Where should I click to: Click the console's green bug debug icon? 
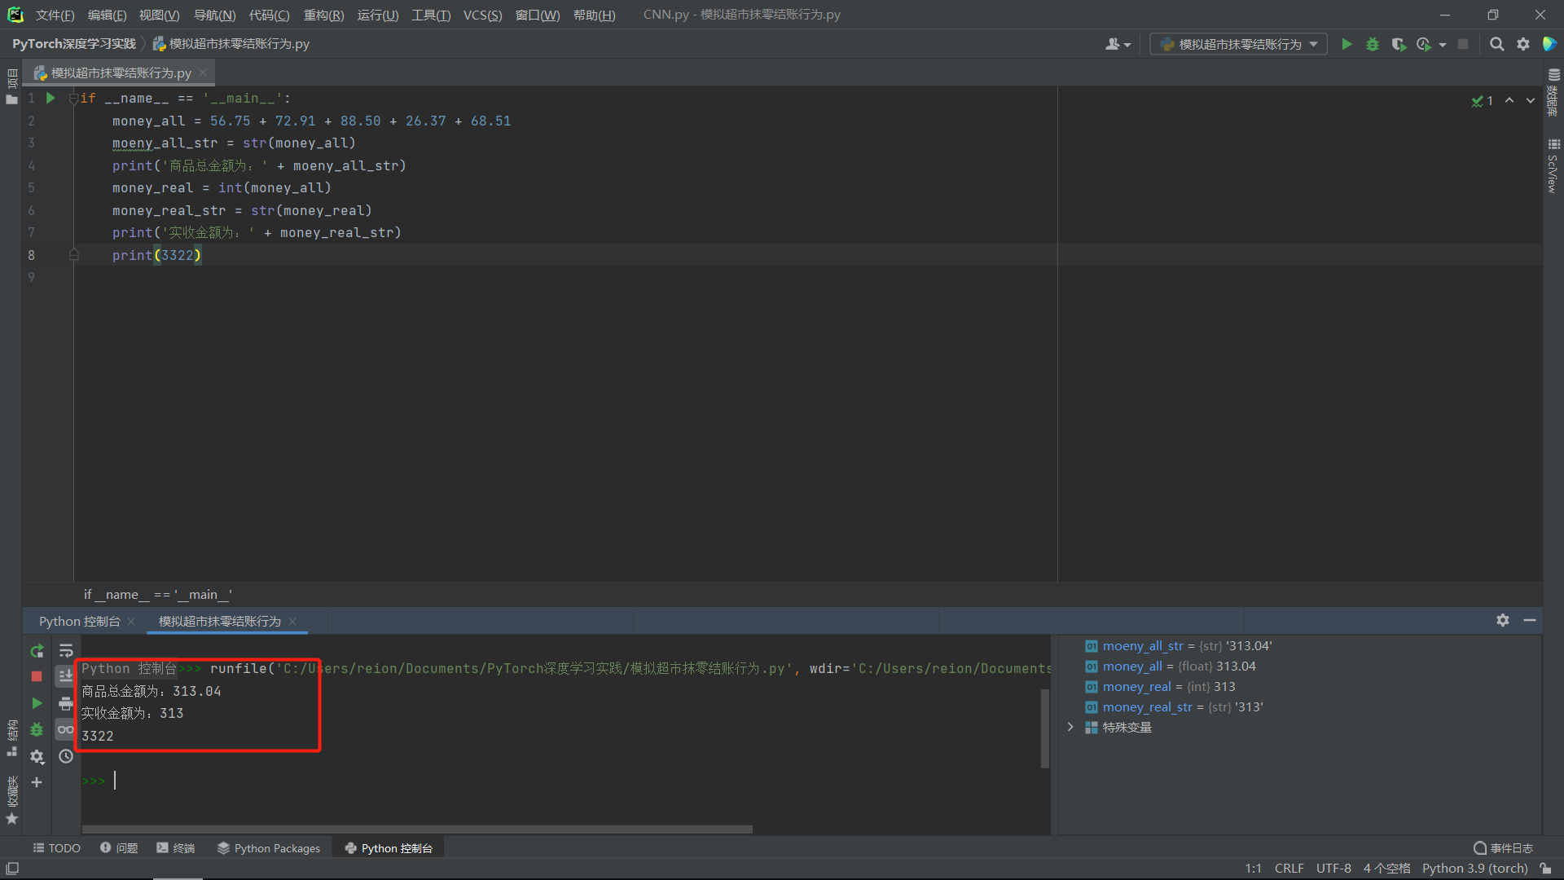[x=37, y=730]
